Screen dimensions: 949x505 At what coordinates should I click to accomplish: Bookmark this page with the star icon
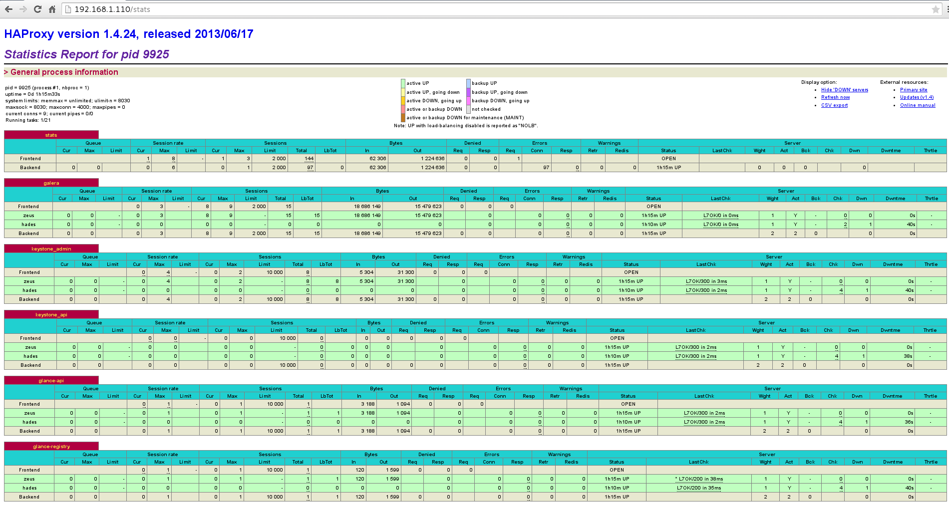(936, 9)
